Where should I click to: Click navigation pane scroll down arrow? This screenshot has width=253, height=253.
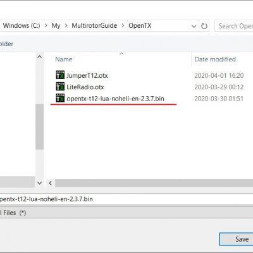39,183
